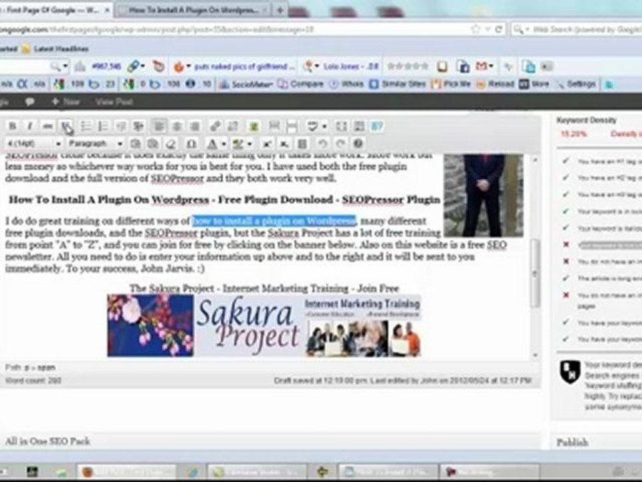Viewport: 642px width, 482px height.
Task: Insert a special character with the omega icon
Action: [191, 144]
